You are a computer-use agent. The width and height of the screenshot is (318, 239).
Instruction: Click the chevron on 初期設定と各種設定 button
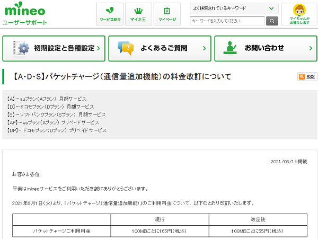click(99, 48)
